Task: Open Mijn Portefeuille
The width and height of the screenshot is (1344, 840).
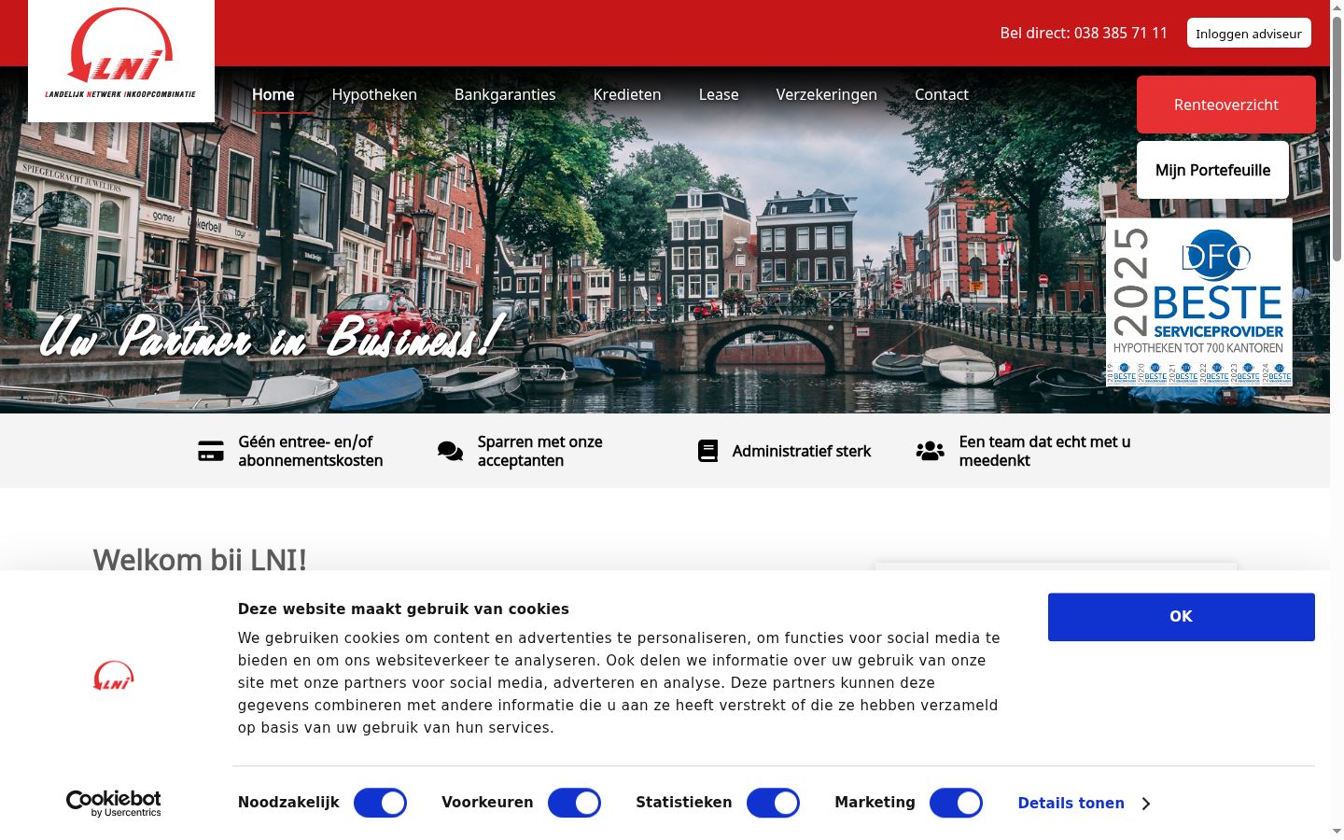Action: tap(1212, 170)
